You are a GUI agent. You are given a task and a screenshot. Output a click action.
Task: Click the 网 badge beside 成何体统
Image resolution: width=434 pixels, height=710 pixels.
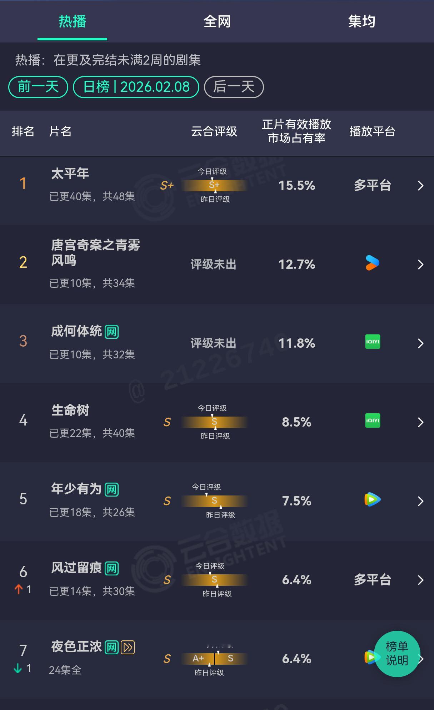pos(111,331)
